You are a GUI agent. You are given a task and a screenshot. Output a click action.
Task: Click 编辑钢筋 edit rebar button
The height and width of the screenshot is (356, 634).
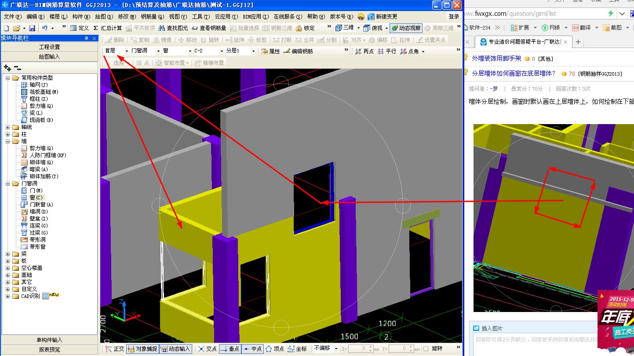pos(299,51)
